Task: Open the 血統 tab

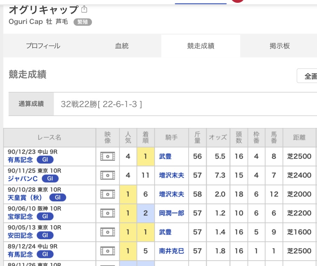Action: pyautogui.click(x=122, y=46)
